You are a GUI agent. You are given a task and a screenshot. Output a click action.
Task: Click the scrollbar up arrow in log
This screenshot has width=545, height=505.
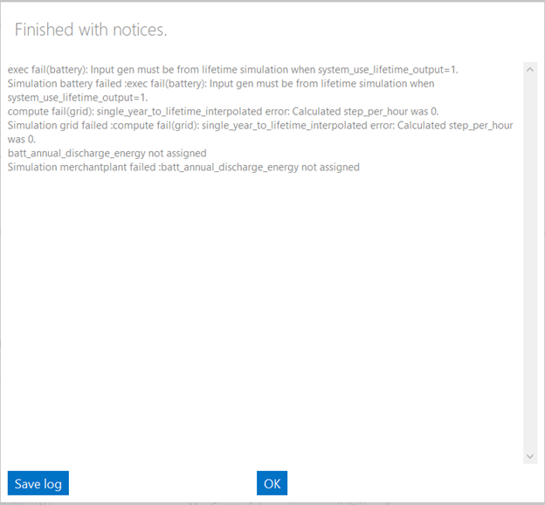529,68
